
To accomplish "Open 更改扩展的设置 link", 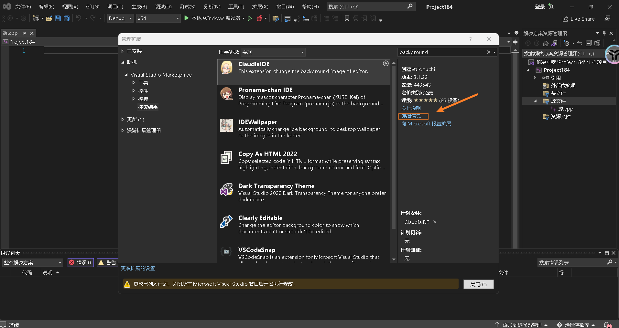I will click(138, 269).
